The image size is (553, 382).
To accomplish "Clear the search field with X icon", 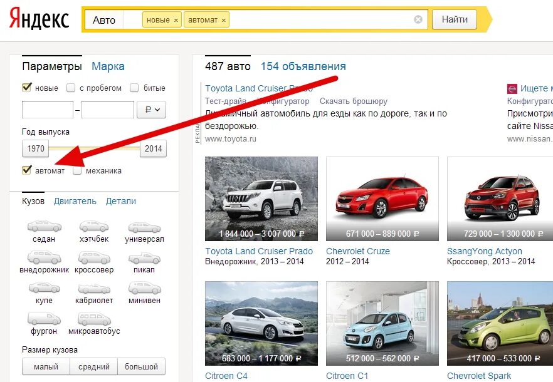I will 418,19.
